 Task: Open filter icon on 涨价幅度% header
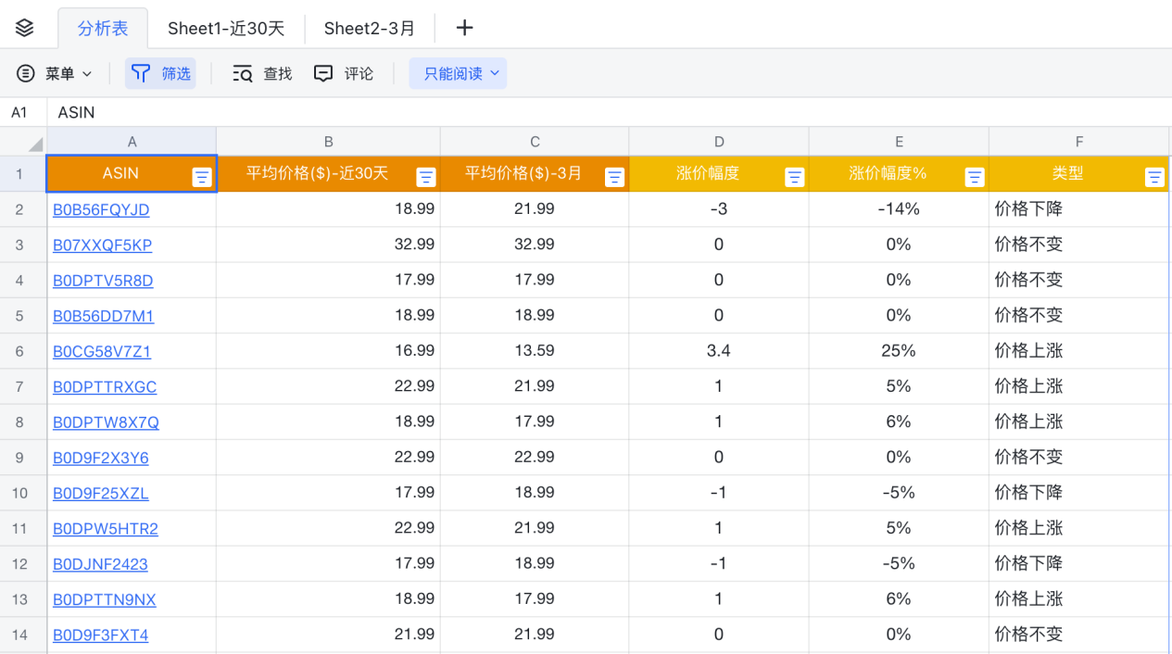975,178
